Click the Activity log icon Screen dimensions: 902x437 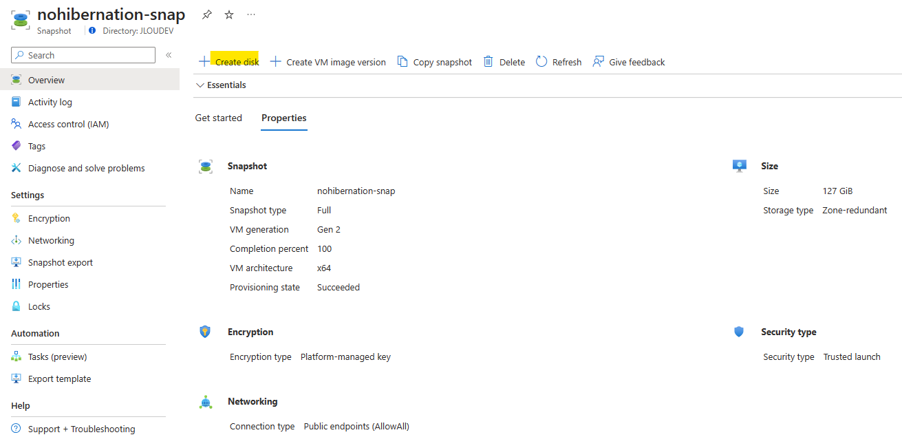tap(17, 102)
